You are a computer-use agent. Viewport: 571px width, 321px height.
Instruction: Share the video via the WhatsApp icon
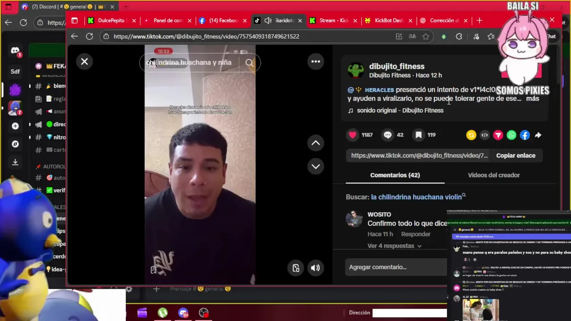(511, 135)
